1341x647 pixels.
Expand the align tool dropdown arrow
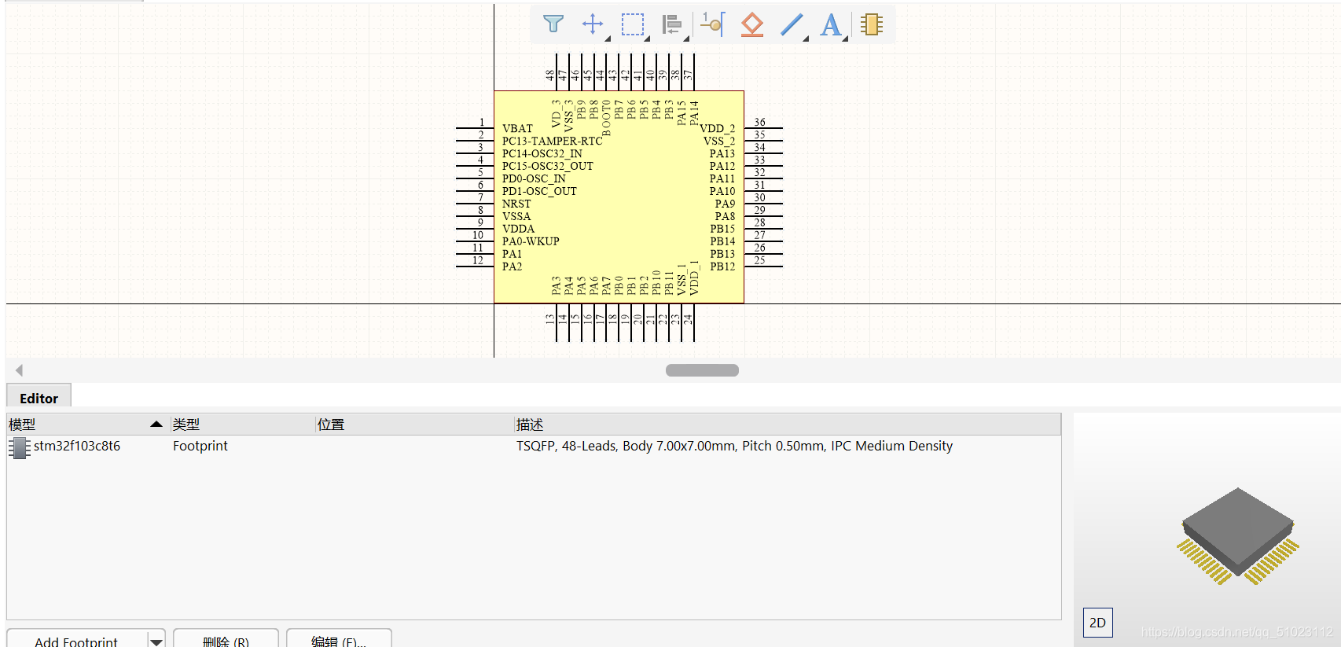[x=686, y=39]
